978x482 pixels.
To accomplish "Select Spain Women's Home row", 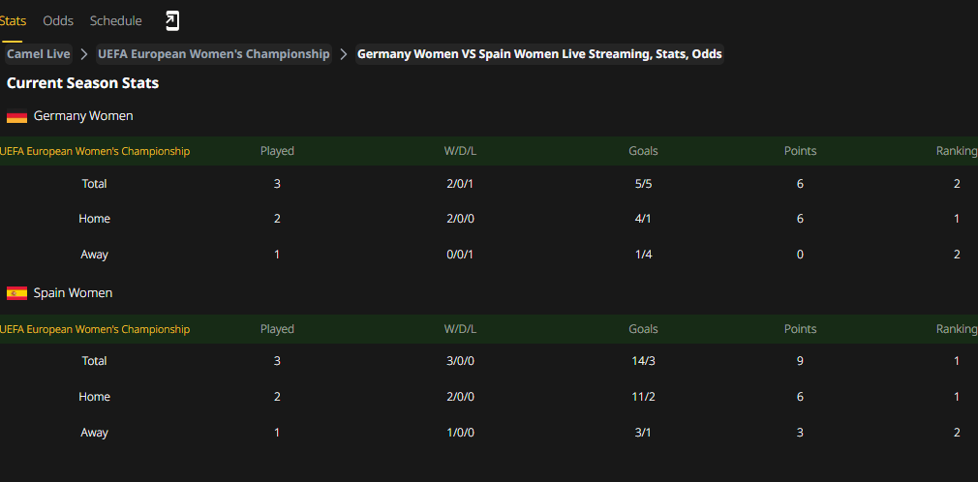I will pos(489,397).
